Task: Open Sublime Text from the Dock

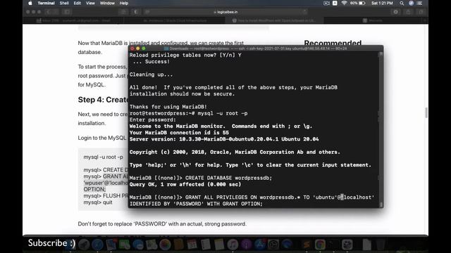Action: [307, 245]
